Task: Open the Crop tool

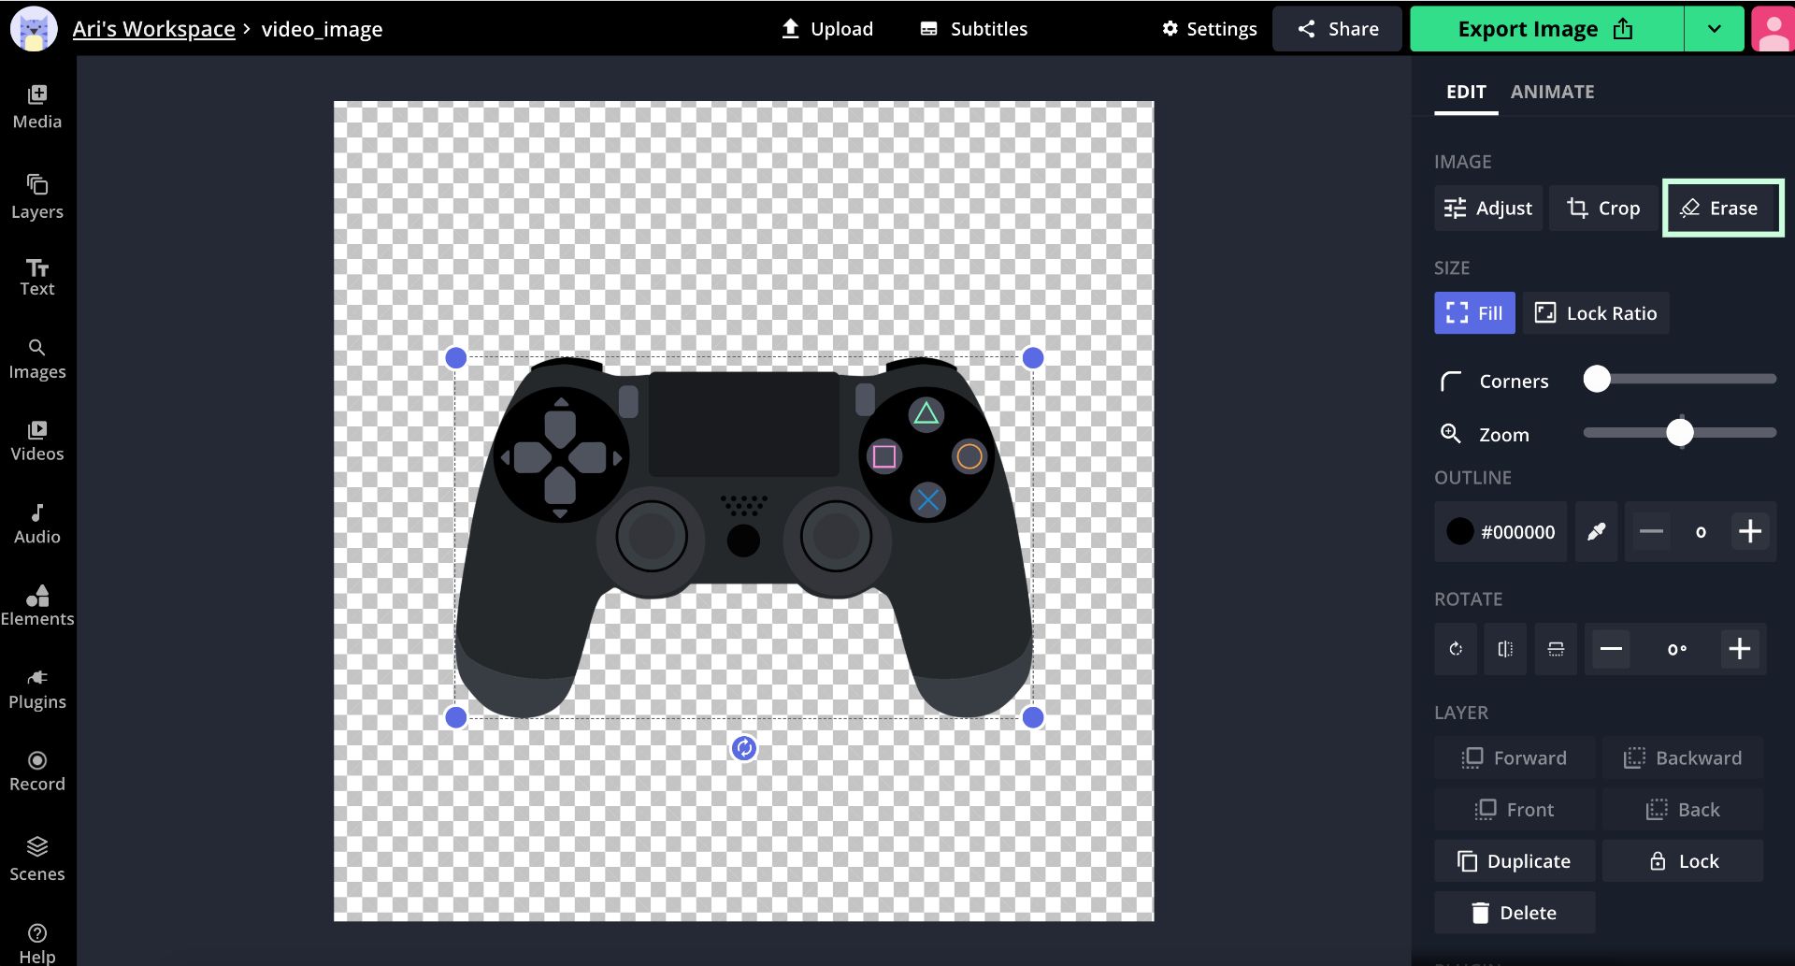Action: [1603, 208]
